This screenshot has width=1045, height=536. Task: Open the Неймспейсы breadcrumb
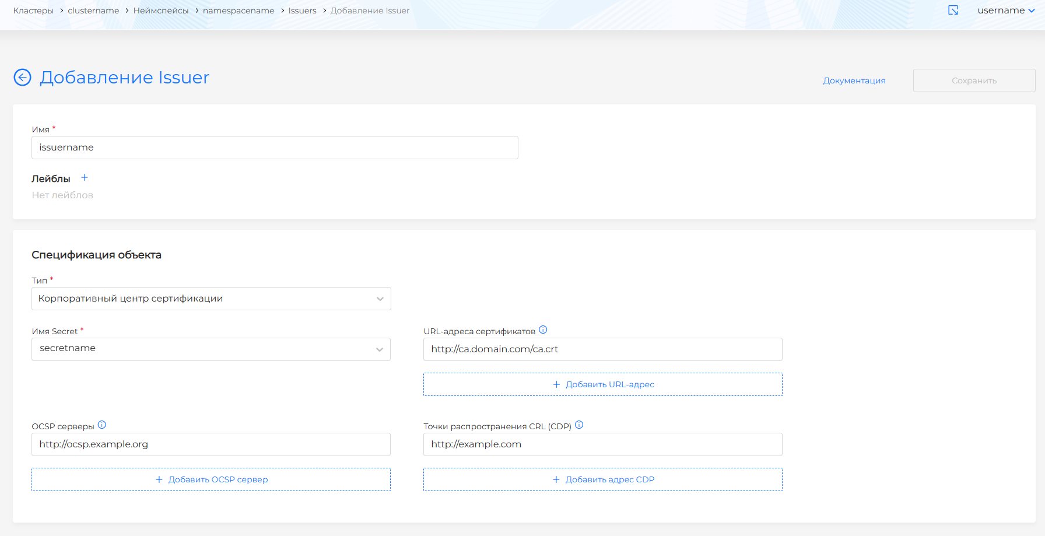(x=161, y=10)
